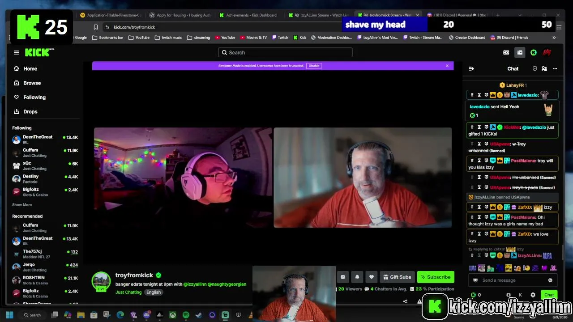Open the @naughtygeorgian mention link
573x322 pixels.
pos(227,284)
